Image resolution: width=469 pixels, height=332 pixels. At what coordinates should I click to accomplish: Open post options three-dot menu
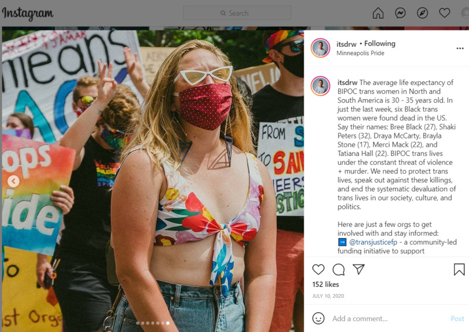(460, 48)
